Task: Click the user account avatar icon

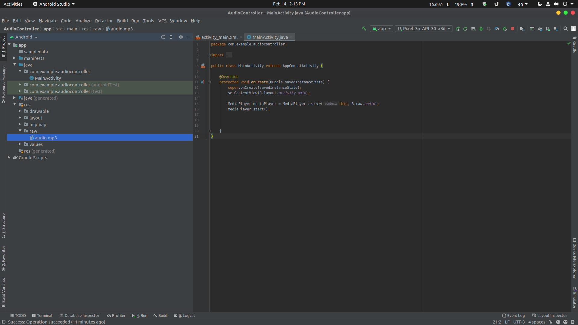Action: point(573,29)
